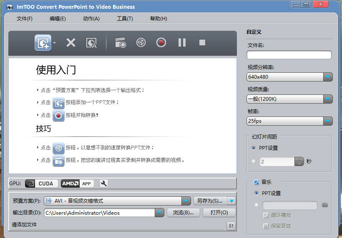The image size is (342, 238).
Task: Click the Pause toolbar button
Action: pos(182,42)
